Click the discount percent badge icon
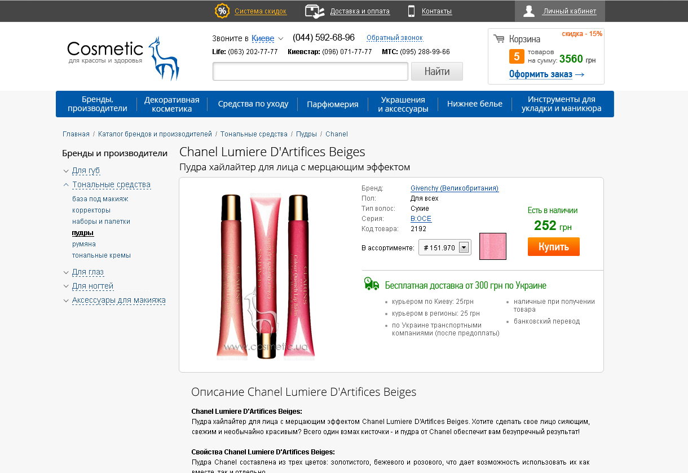Viewport: 688px width, 473px height. [222, 11]
